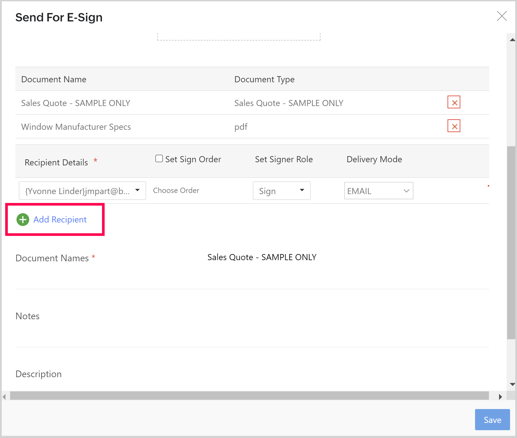Click the green plus Add Recipient icon
The width and height of the screenshot is (517, 438).
(x=23, y=220)
